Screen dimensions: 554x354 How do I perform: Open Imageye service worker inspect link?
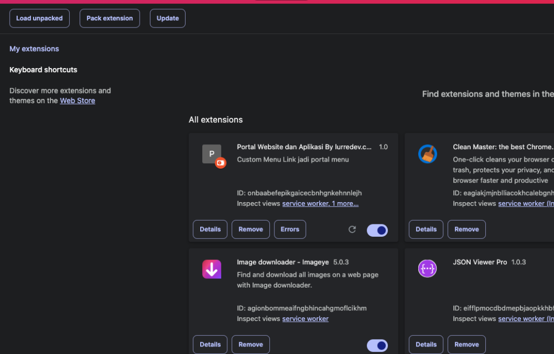click(305, 319)
